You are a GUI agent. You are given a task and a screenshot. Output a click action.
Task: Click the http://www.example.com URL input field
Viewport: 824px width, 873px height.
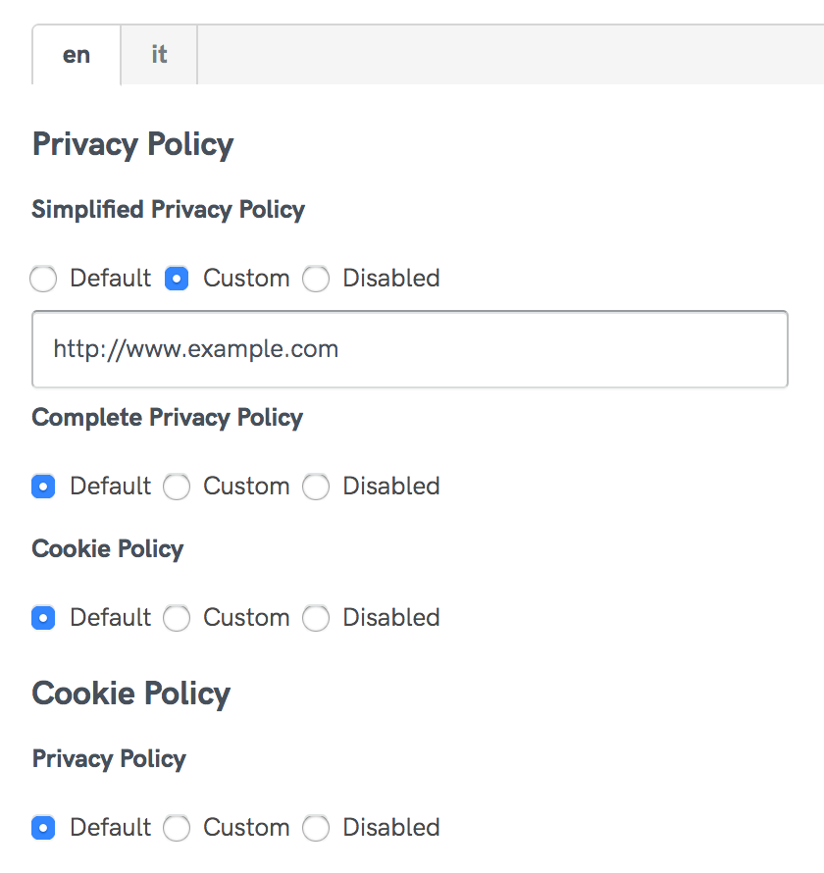[410, 349]
